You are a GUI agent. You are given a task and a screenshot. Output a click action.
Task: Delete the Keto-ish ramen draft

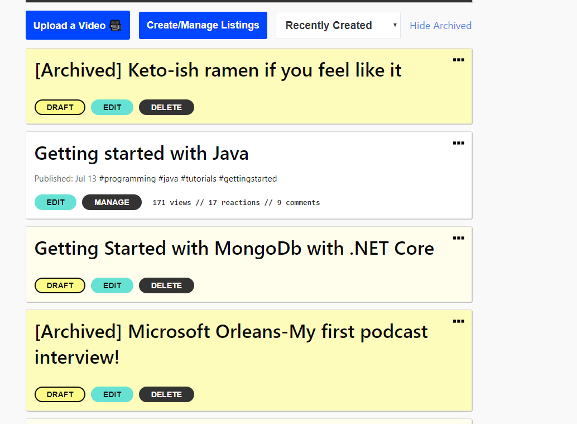tap(166, 107)
